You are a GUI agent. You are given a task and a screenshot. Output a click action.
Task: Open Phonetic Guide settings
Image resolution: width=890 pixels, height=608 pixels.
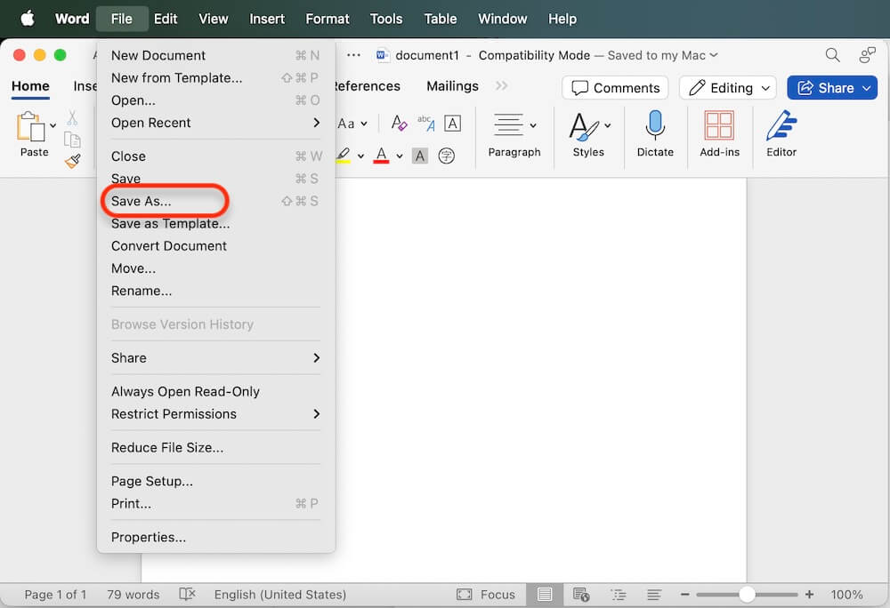[x=425, y=123]
